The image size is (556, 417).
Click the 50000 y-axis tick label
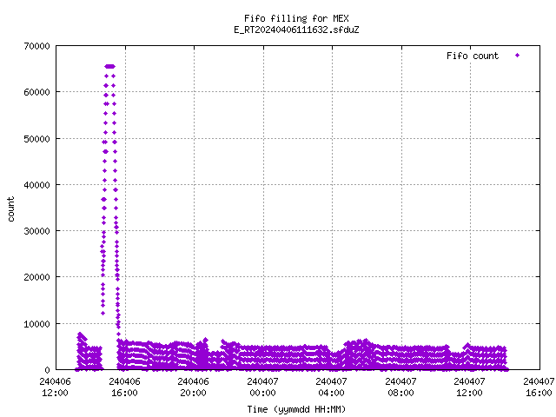tap(36, 139)
